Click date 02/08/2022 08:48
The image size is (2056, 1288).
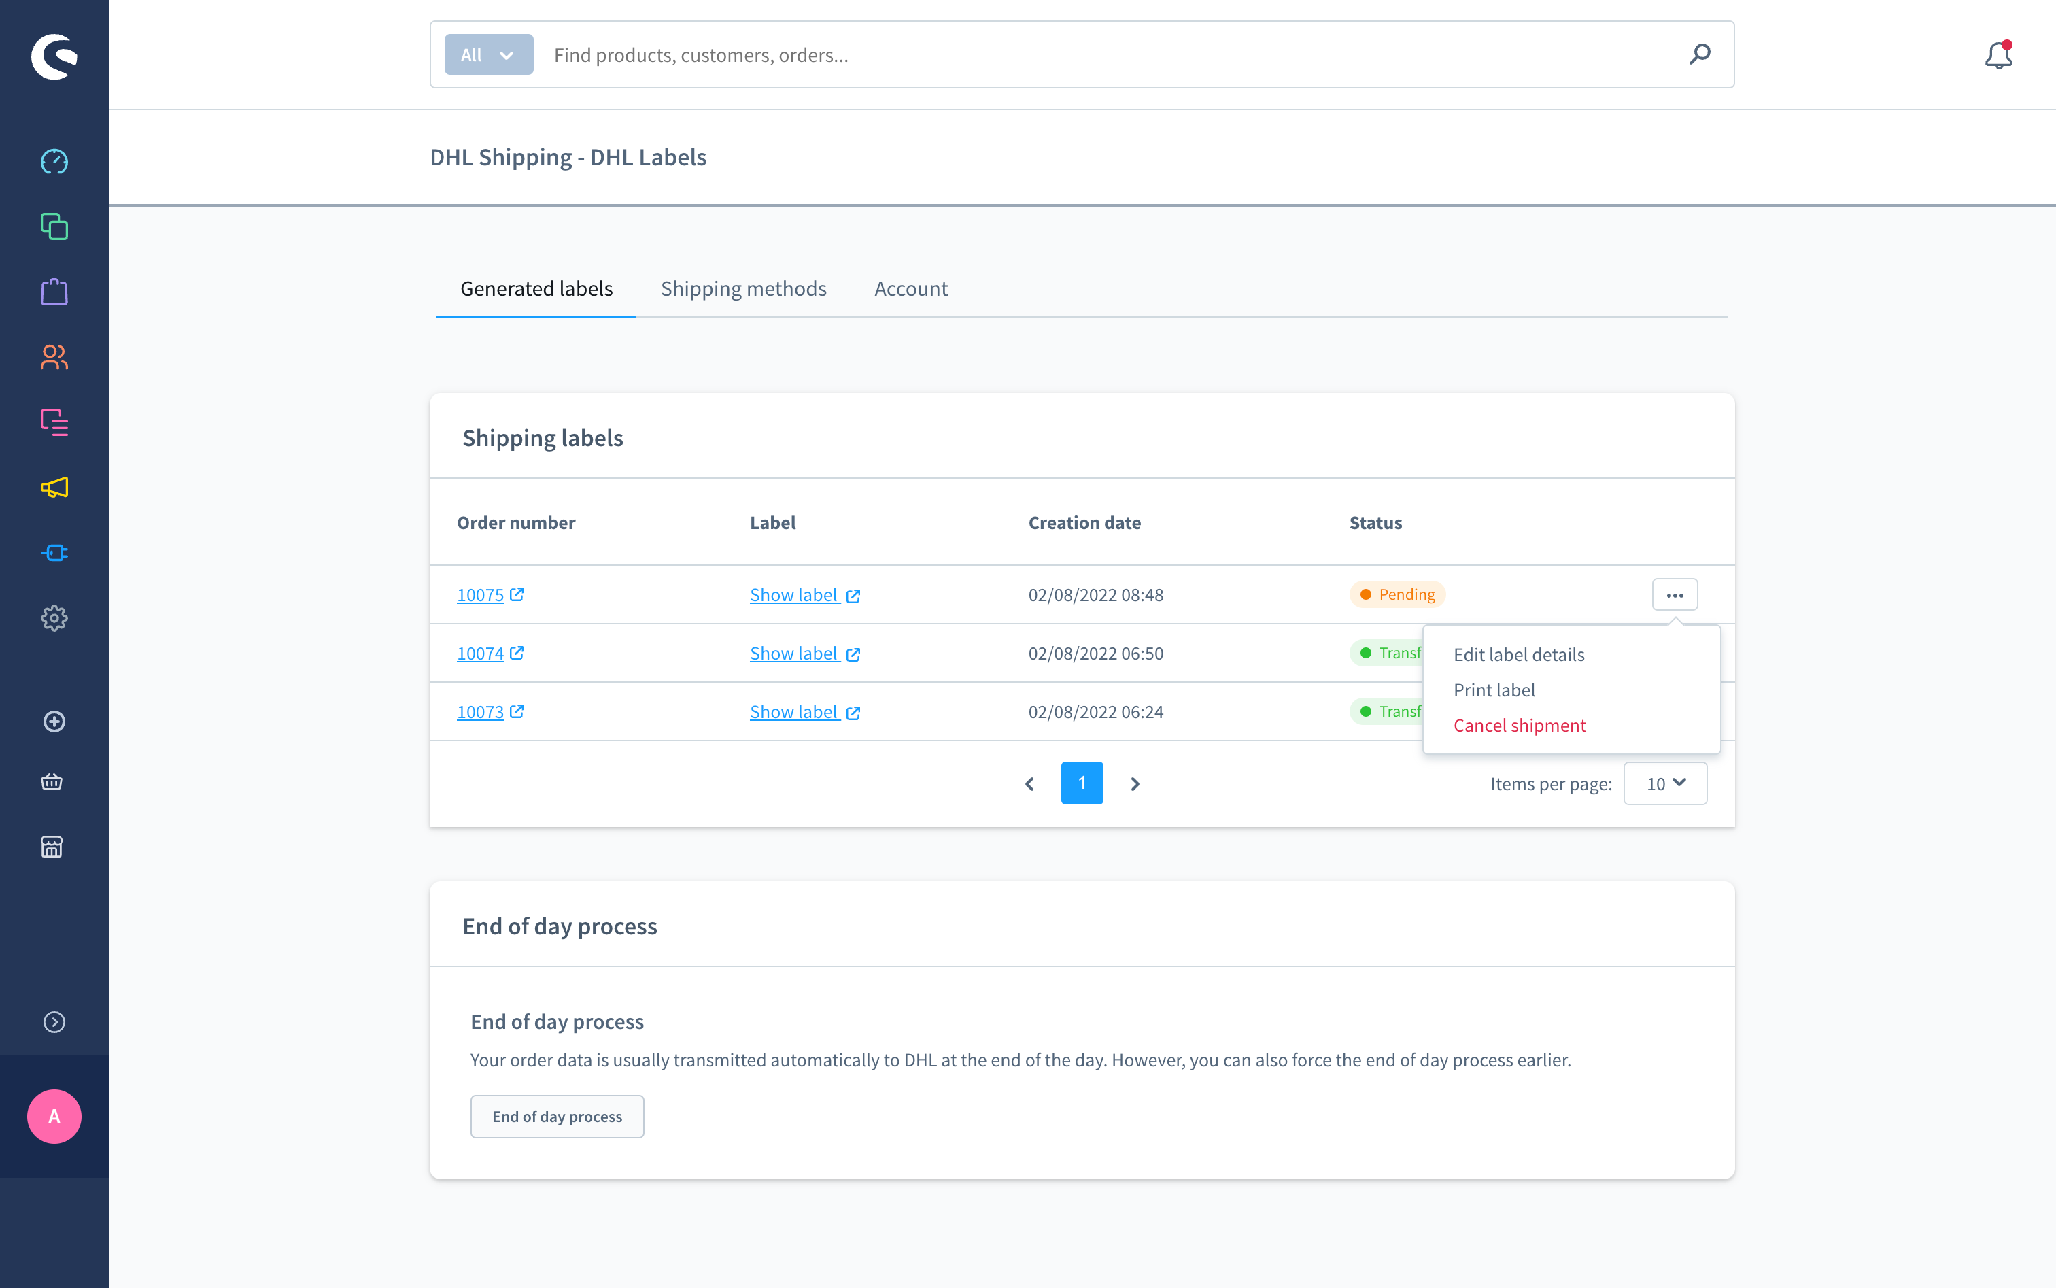pyautogui.click(x=1095, y=594)
